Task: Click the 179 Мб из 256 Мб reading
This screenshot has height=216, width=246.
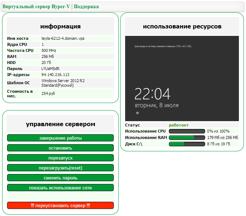Action: coord(223,137)
